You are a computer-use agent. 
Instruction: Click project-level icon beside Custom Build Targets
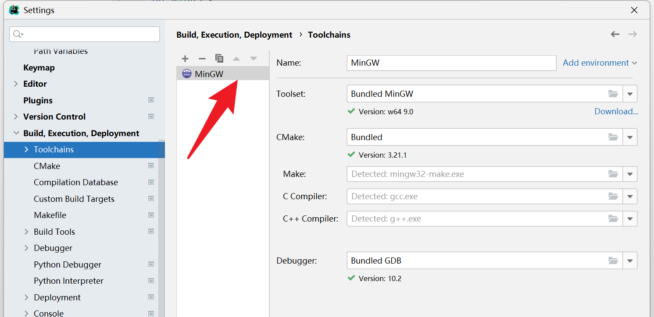(x=151, y=199)
